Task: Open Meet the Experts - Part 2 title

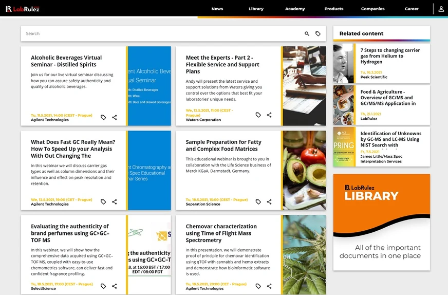Action: tap(222, 65)
